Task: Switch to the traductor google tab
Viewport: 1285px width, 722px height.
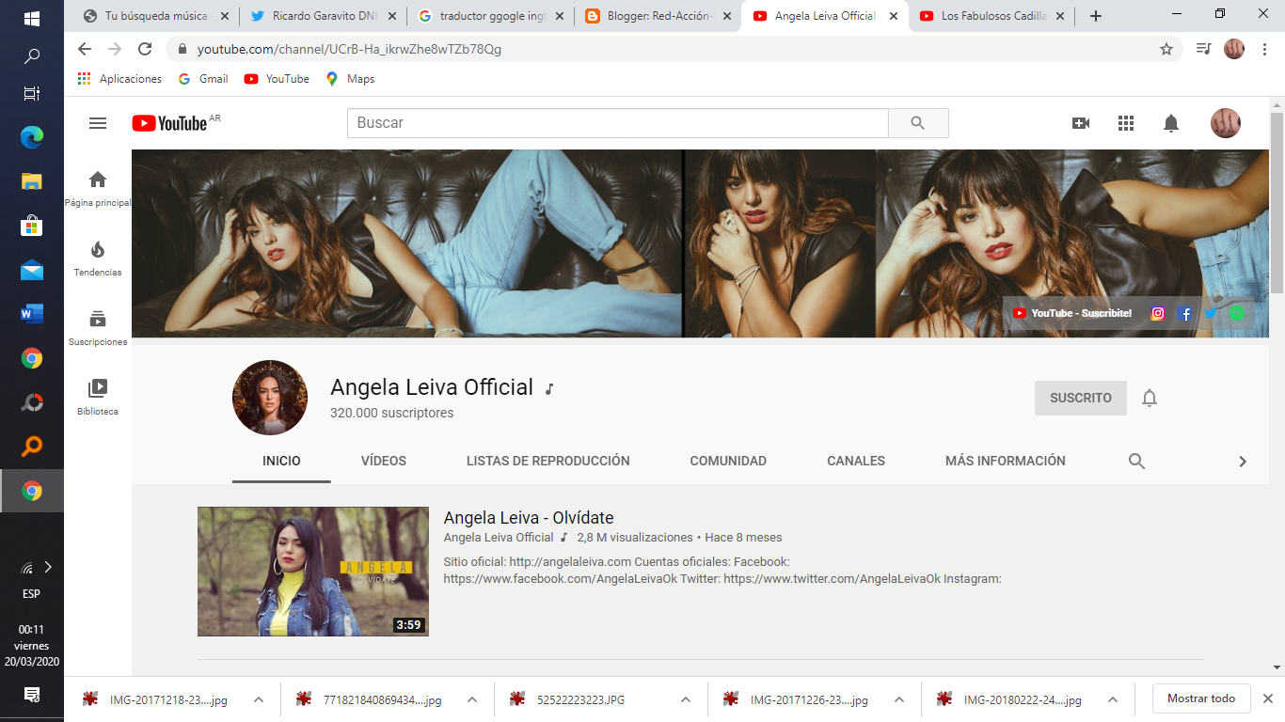Action: click(491, 16)
